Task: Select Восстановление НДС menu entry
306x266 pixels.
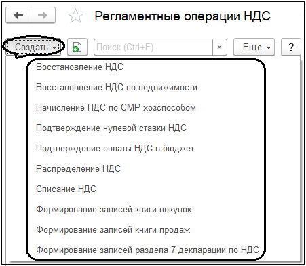Action: [x=79, y=67]
